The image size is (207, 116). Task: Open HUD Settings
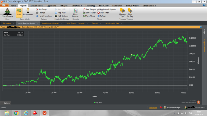(x=62, y=16)
